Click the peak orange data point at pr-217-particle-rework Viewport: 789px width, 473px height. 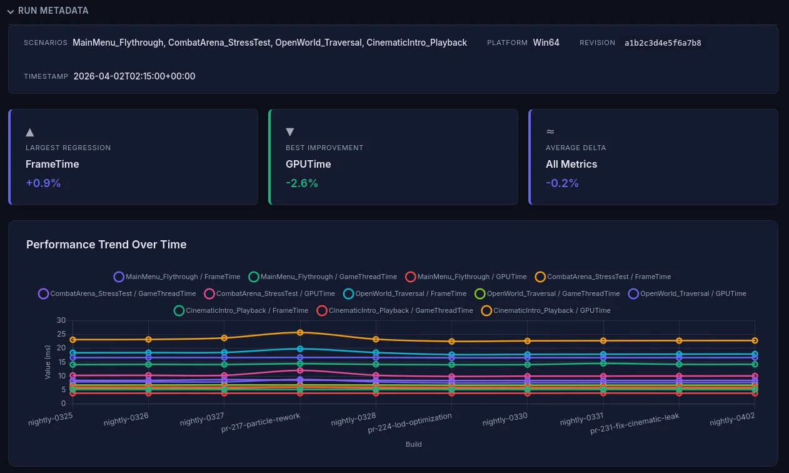[x=299, y=333]
